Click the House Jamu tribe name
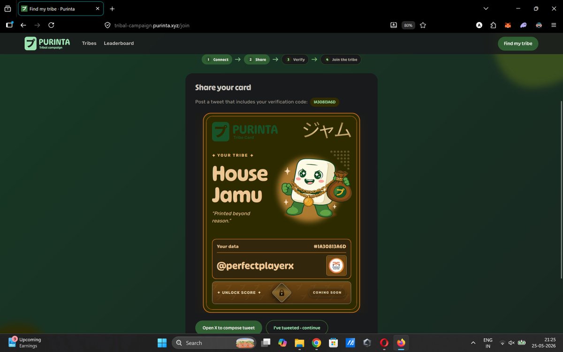Viewport: 563px width, 352px height. [x=240, y=184]
